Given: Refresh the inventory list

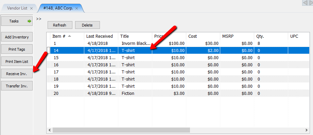Looking at the screenshot, I should point(59,25).
